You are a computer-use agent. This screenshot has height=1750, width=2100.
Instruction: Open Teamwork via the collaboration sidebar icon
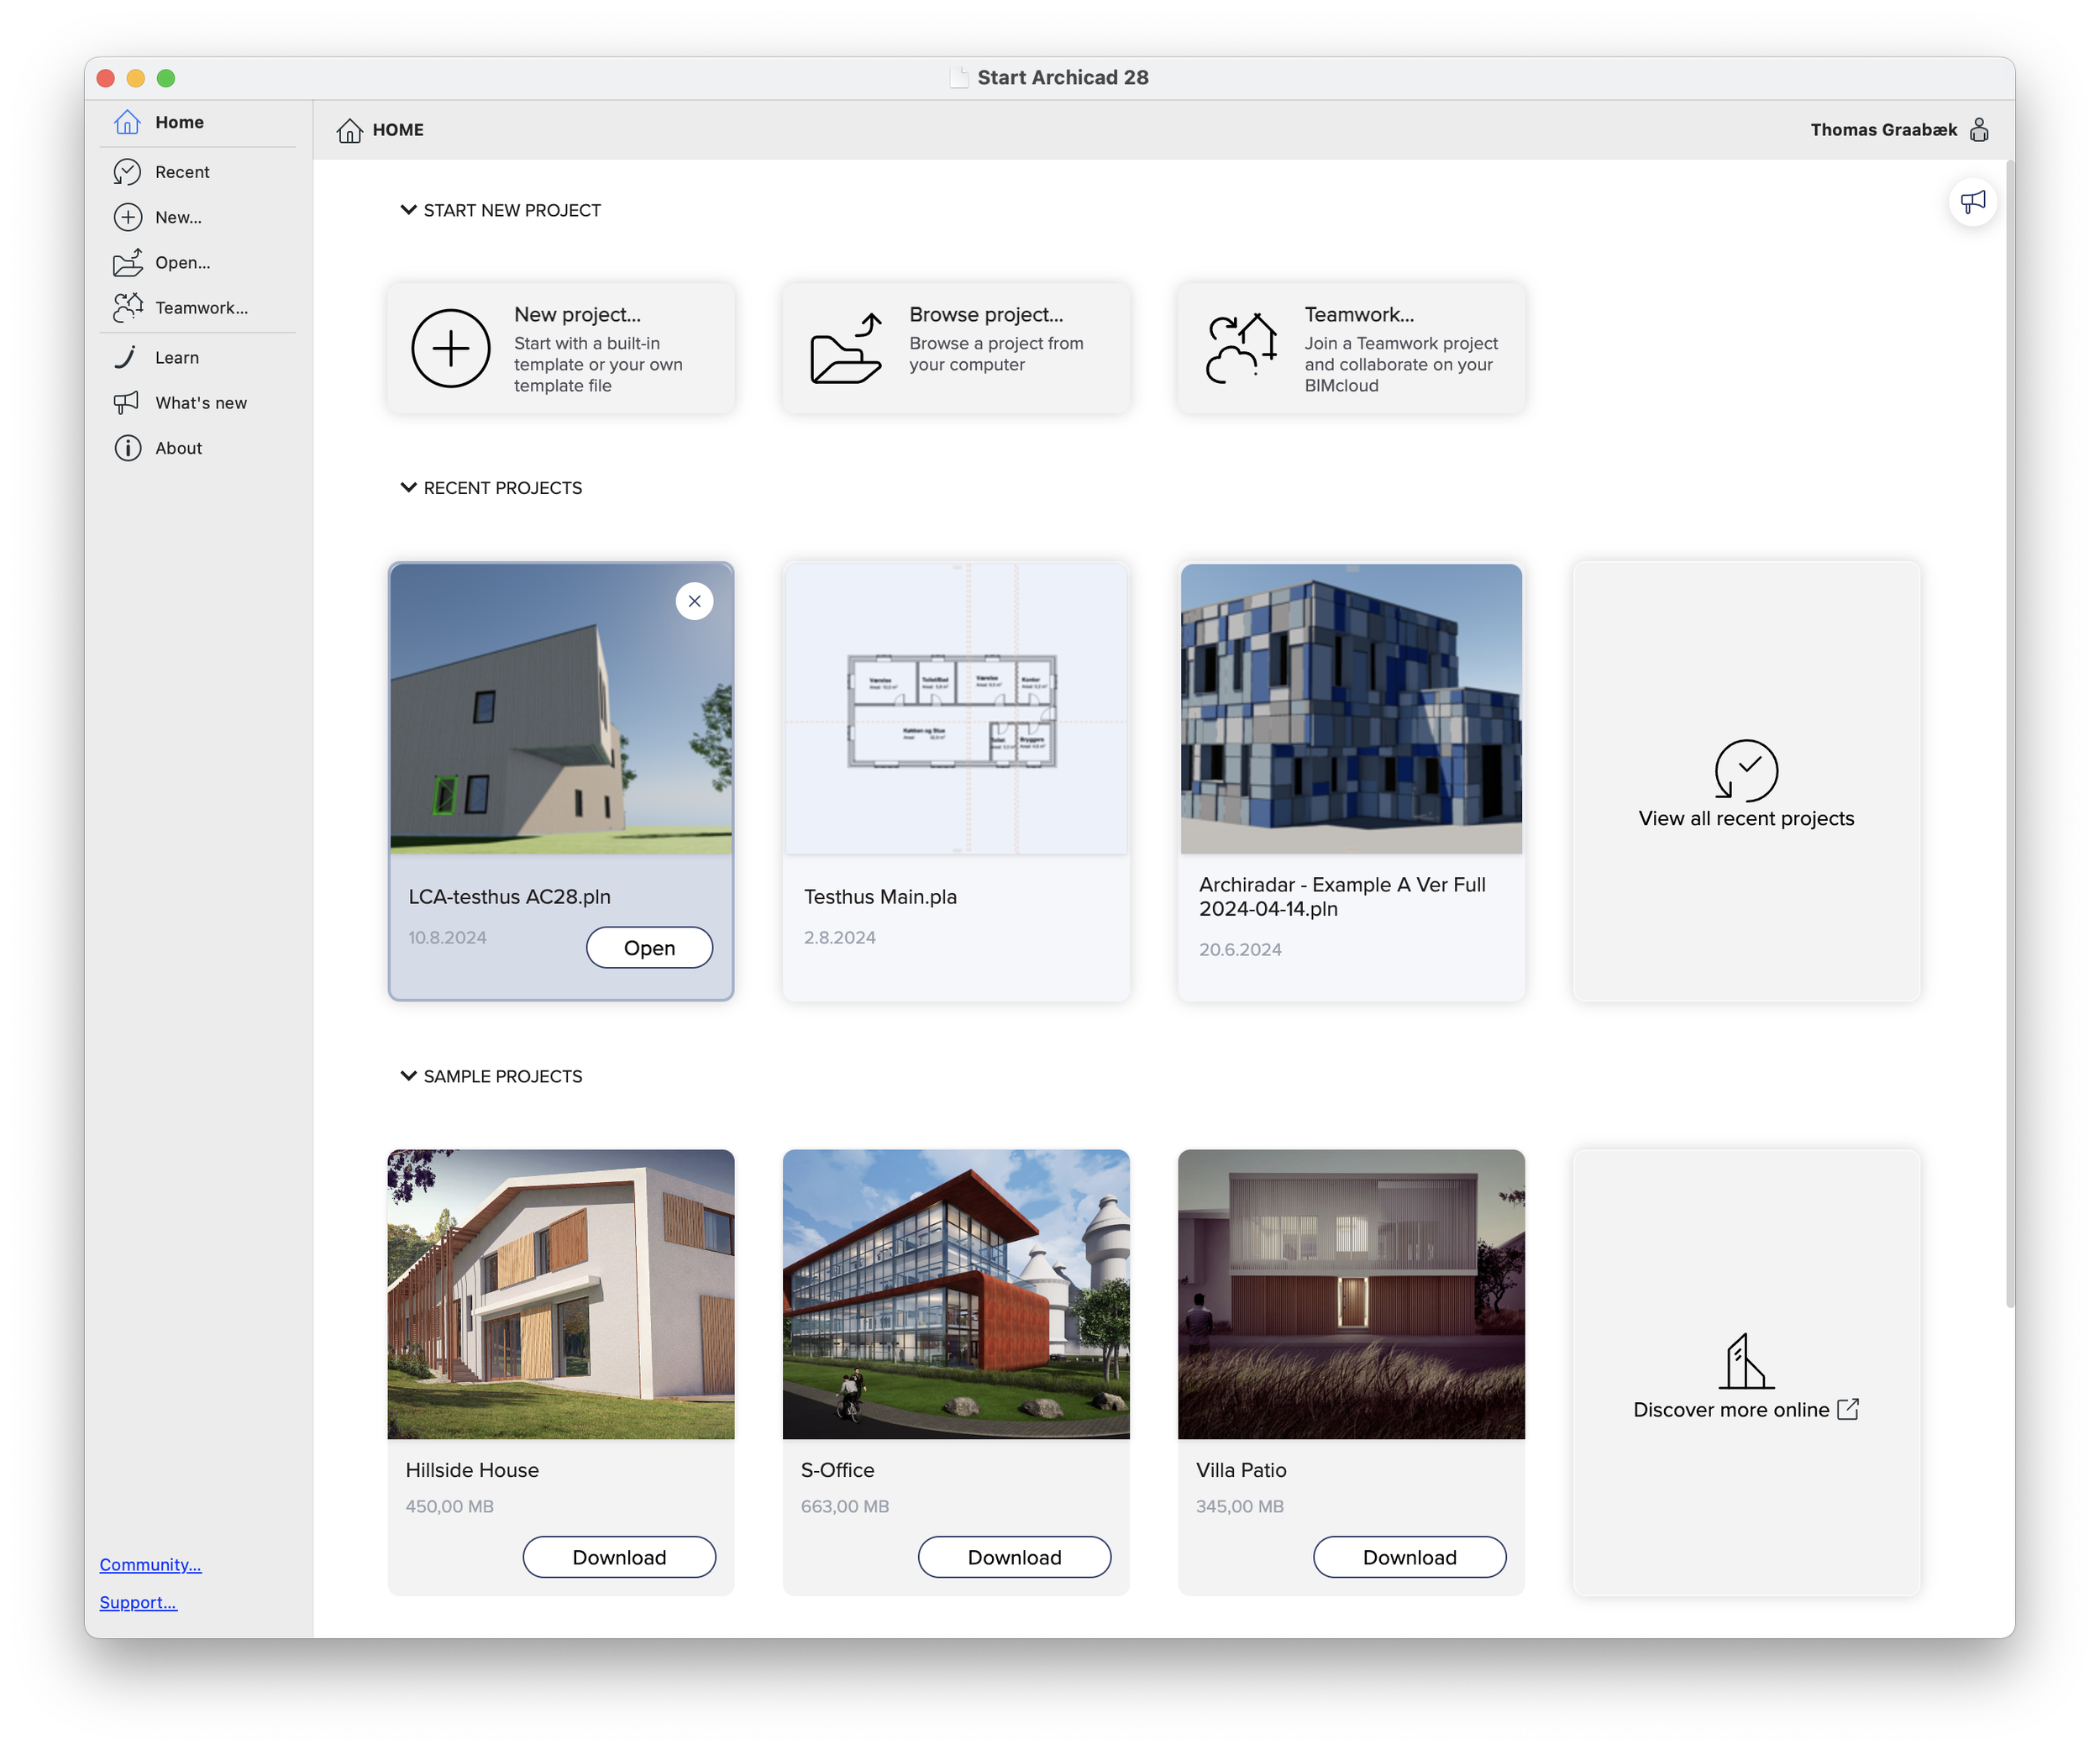coord(128,307)
